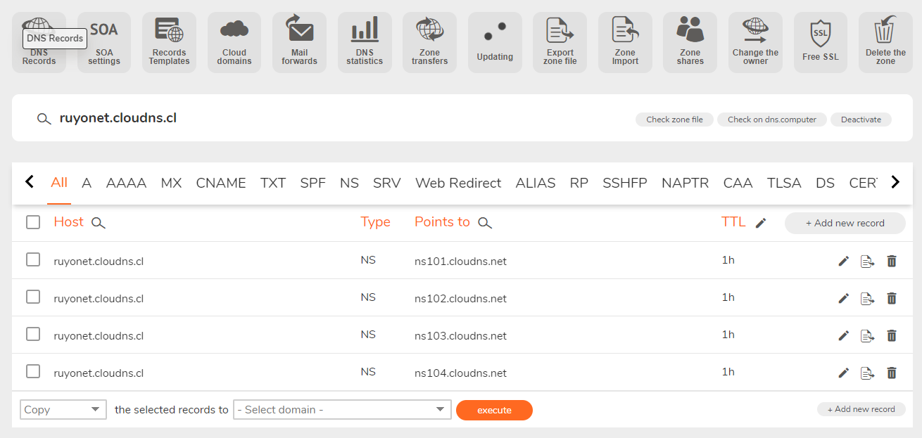Delete the zone
The width and height of the screenshot is (922, 438).
tap(885, 42)
